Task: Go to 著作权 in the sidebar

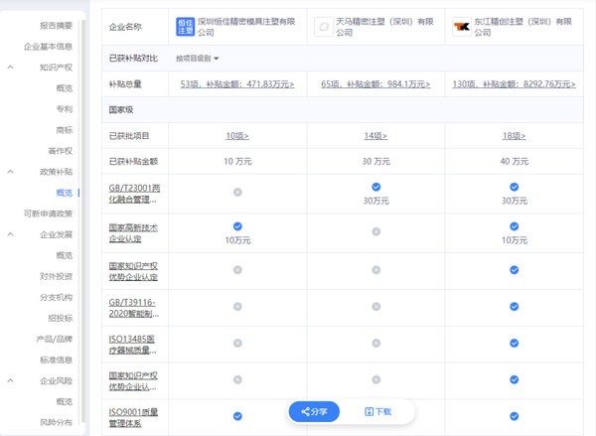Action: click(x=60, y=151)
